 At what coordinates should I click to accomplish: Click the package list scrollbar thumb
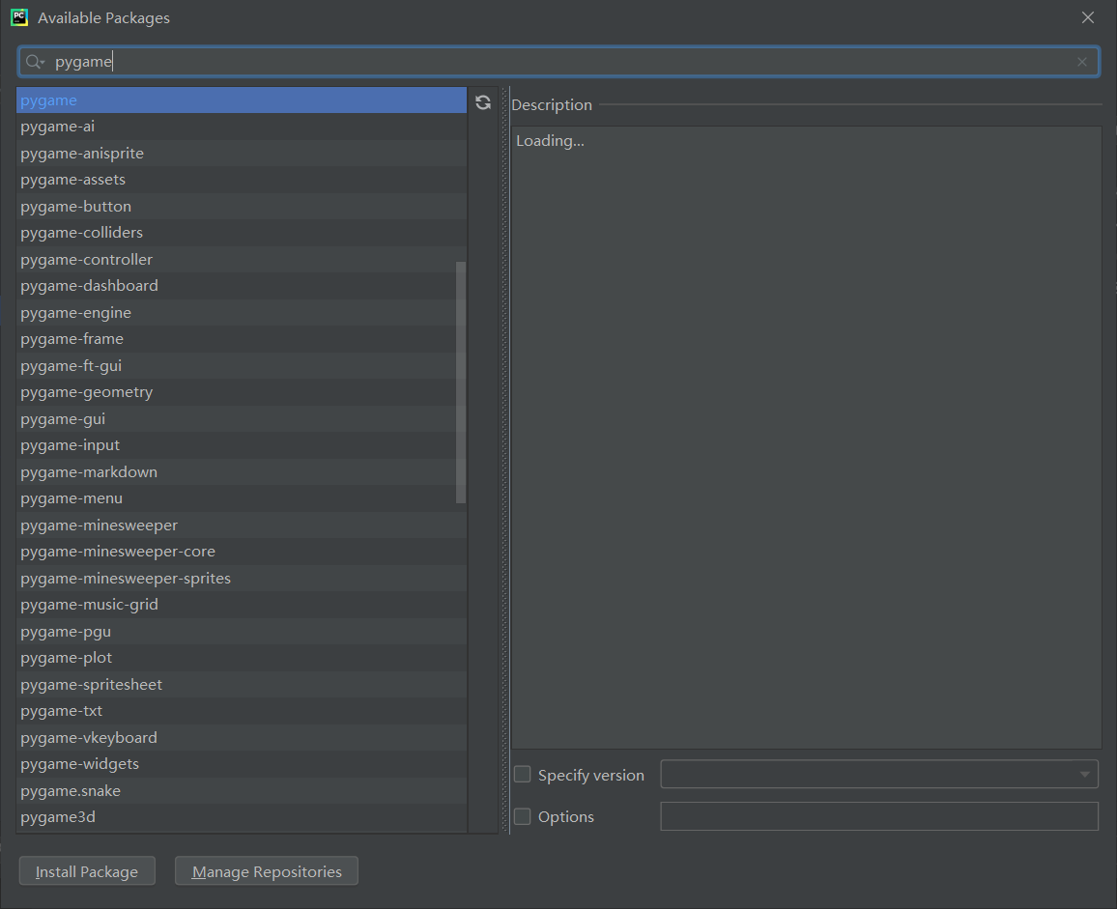(x=461, y=383)
